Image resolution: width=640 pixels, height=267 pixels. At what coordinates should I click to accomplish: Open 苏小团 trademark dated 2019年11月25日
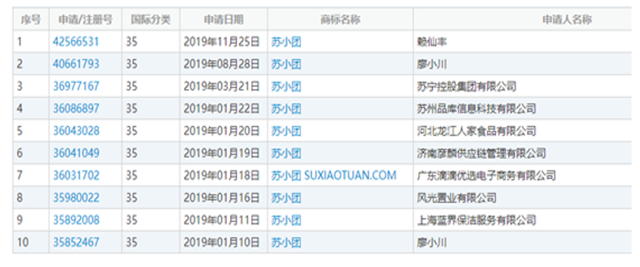(286, 42)
